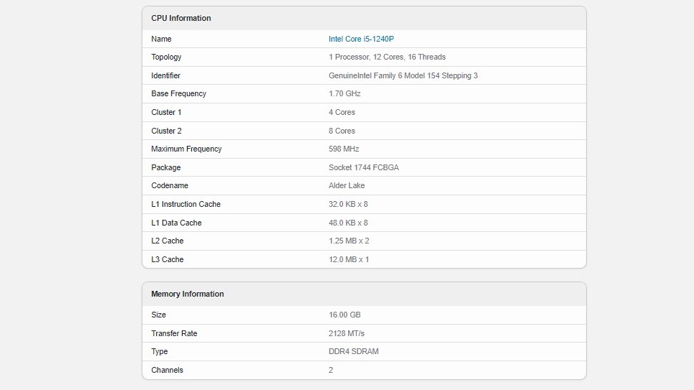Click the Alder Lake codename value
This screenshot has width=694, height=390.
point(347,185)
